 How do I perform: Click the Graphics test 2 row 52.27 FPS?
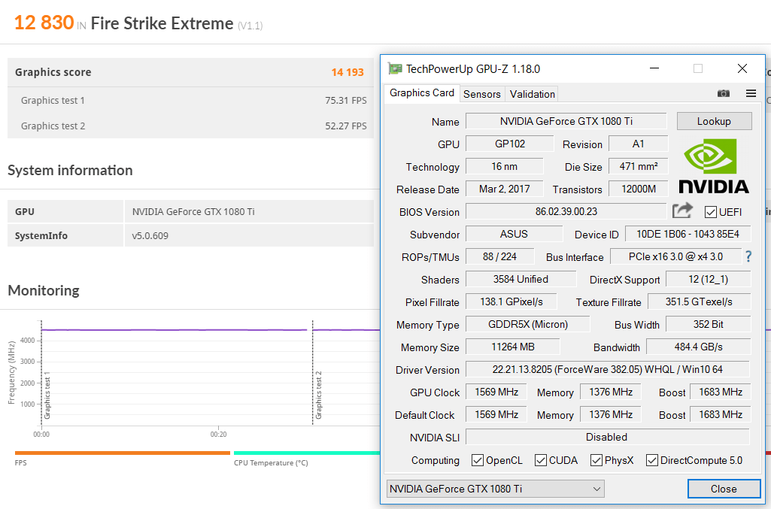point(191,126)
